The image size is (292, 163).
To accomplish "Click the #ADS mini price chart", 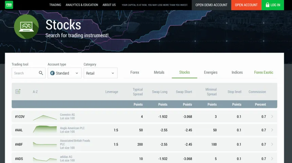I will [x=45, y=159].
